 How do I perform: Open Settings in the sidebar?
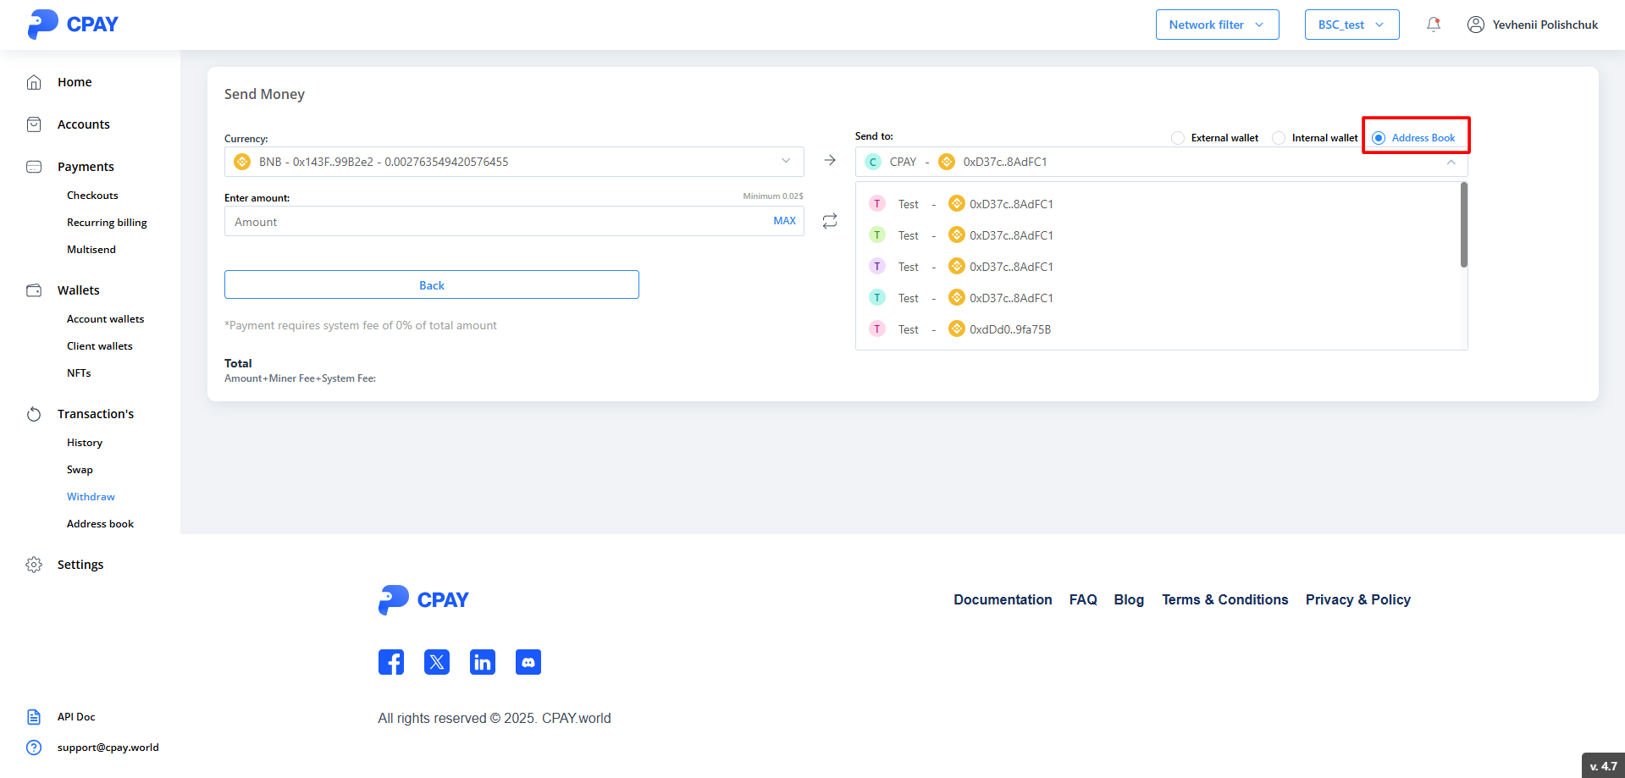click(x=80, y=565)
